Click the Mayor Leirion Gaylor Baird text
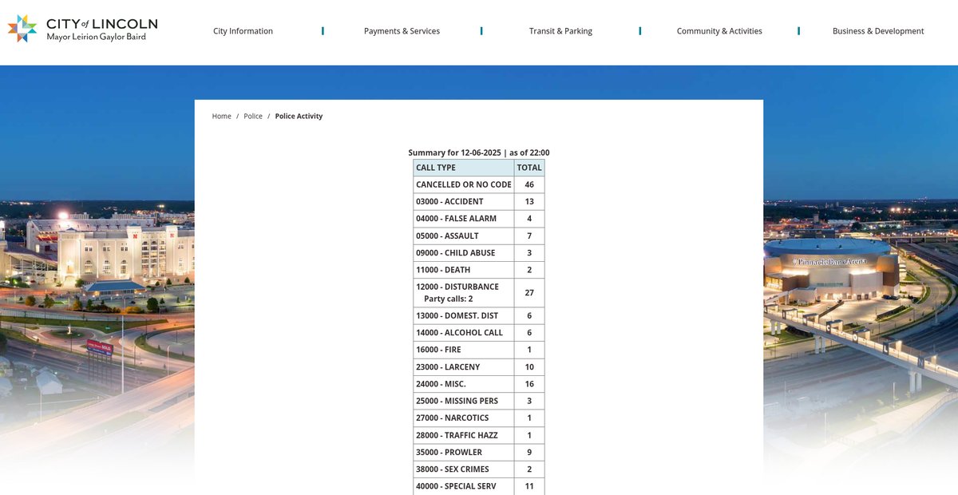Screen dimensions: 958x495 [96, 38]
